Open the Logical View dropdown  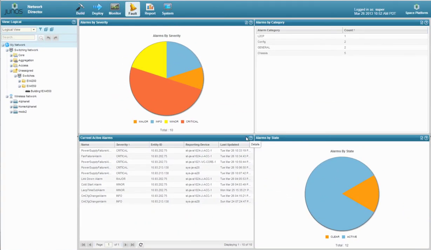coord(34,30)
